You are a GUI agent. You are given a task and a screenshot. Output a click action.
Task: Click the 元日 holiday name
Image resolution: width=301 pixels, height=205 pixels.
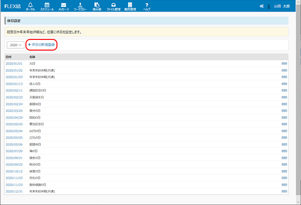click(32, 64)
